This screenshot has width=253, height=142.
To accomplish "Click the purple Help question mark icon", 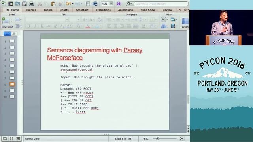I will (x=119, y=4).
